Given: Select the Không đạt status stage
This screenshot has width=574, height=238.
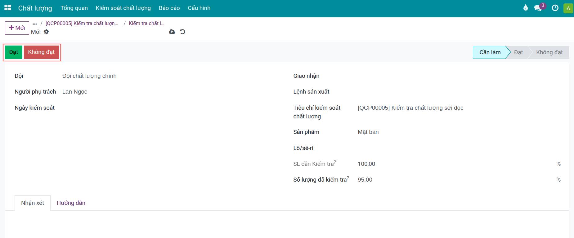Looking at the screenshot, I should tap(549, 52).
